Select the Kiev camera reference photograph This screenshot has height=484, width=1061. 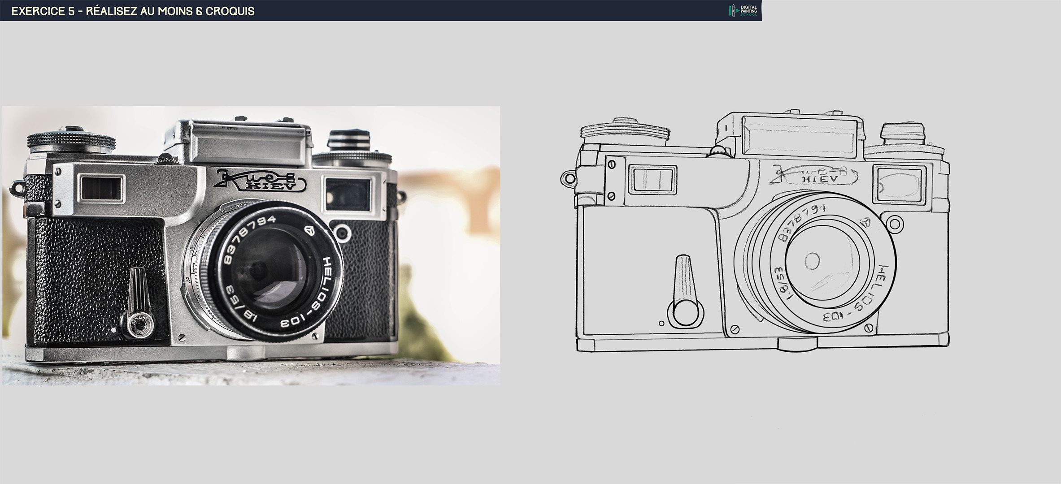coord(251,246)
